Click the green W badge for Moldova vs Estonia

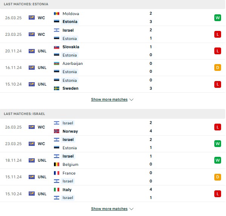click(217, 18)
